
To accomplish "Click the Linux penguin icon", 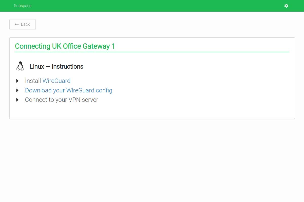I will pos(20,66).
